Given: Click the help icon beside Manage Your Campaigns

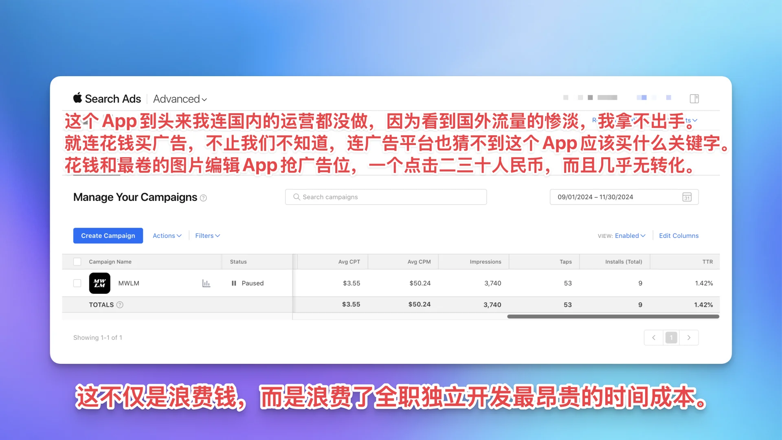Looking at the screenshot, I should 204,198.
